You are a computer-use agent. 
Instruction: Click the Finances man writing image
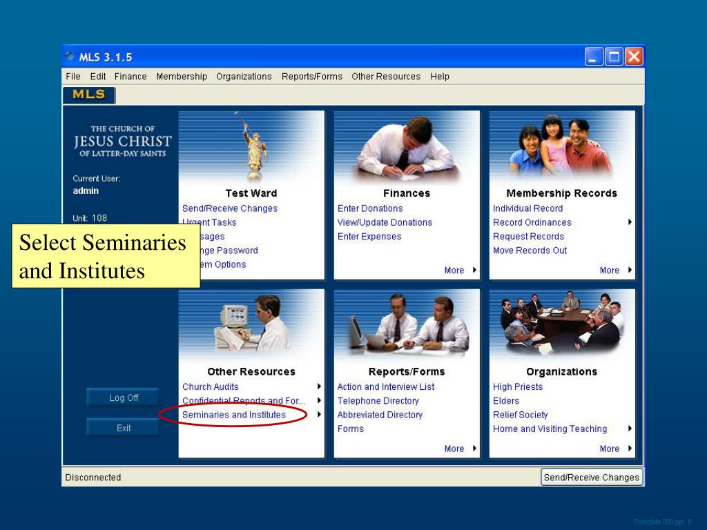(407, 148)
